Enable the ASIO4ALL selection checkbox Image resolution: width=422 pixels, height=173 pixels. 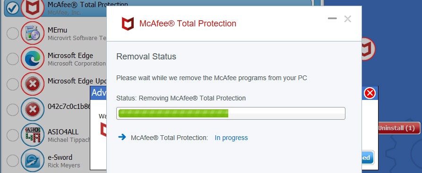click(13, 135)
